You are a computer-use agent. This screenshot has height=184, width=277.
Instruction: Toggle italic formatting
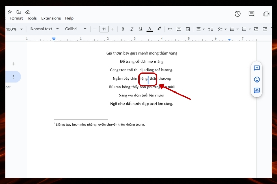[x=132, y=29]
